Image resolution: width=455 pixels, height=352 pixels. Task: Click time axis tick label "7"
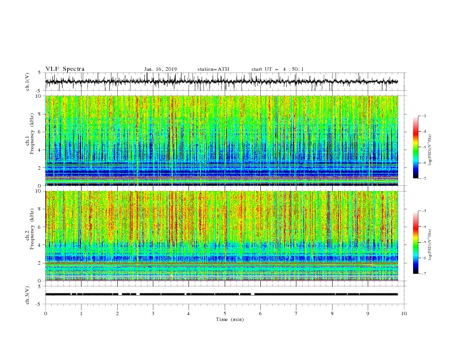296,313
